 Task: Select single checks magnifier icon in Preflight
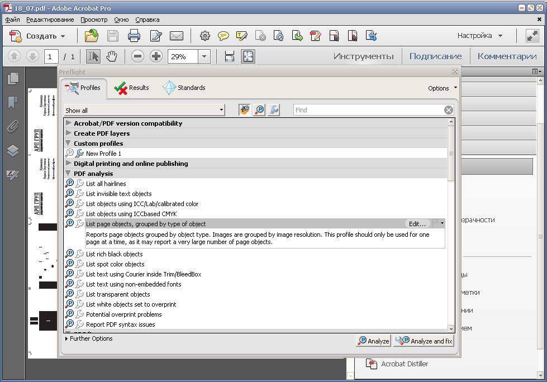pos(259,110)
